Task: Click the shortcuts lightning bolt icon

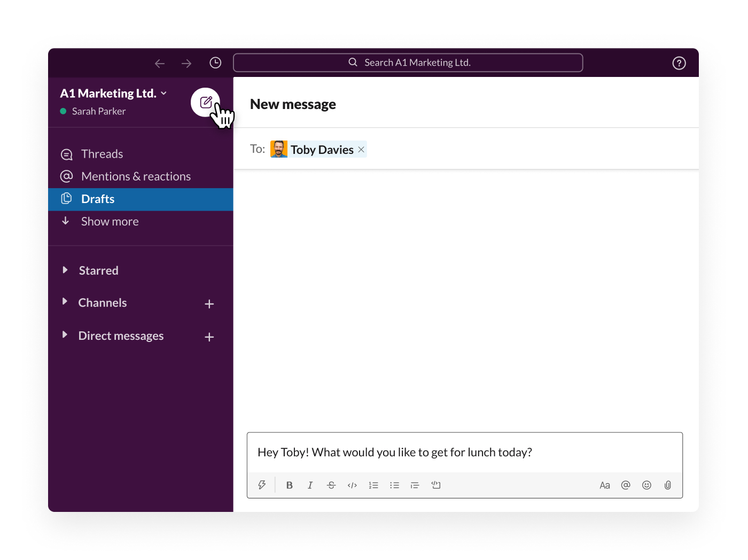Action: [262, 485]
